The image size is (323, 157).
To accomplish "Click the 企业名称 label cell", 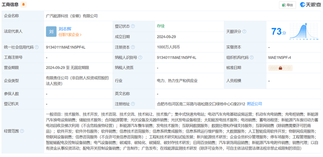I will 23,16.
